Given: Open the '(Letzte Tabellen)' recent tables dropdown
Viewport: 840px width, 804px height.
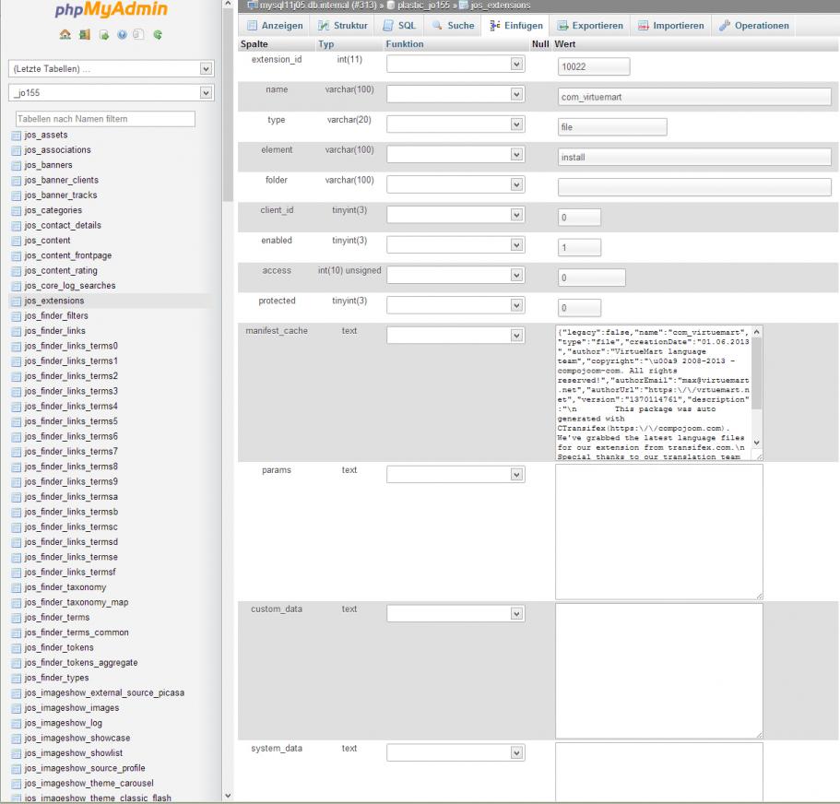Looking at the screenshot, I should pyautogui.click(x=110, y=69).
